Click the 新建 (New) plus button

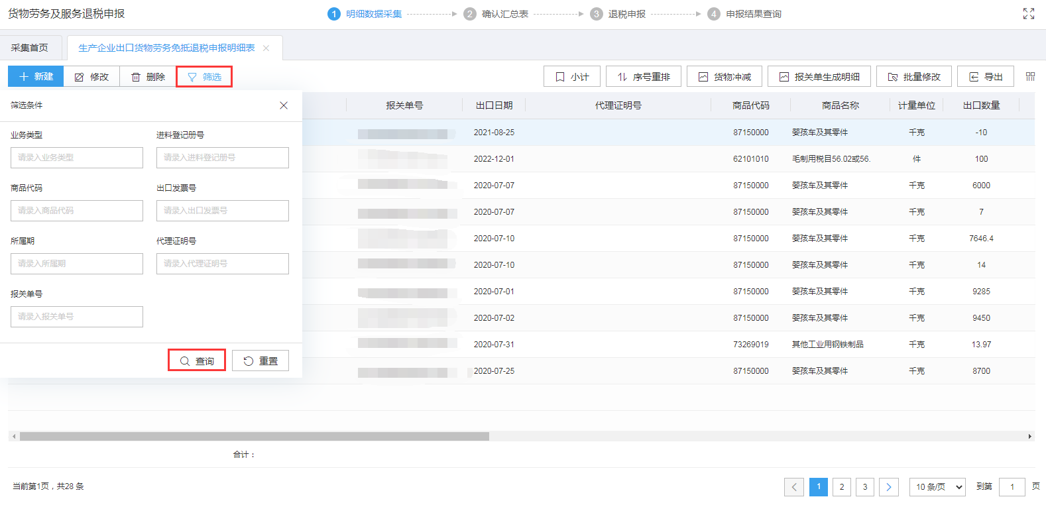[x=36, y=77]
